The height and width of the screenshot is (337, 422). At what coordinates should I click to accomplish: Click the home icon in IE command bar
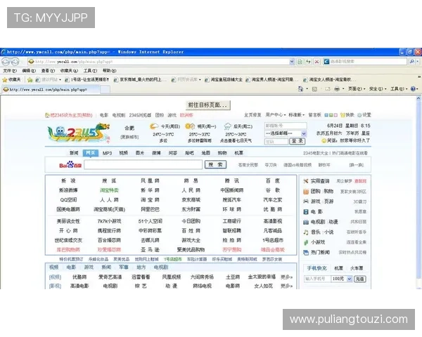[300, 88]
